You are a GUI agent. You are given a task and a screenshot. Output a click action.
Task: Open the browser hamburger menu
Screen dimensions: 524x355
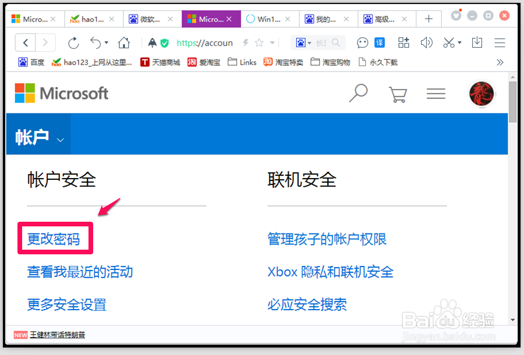coord(500,42)
